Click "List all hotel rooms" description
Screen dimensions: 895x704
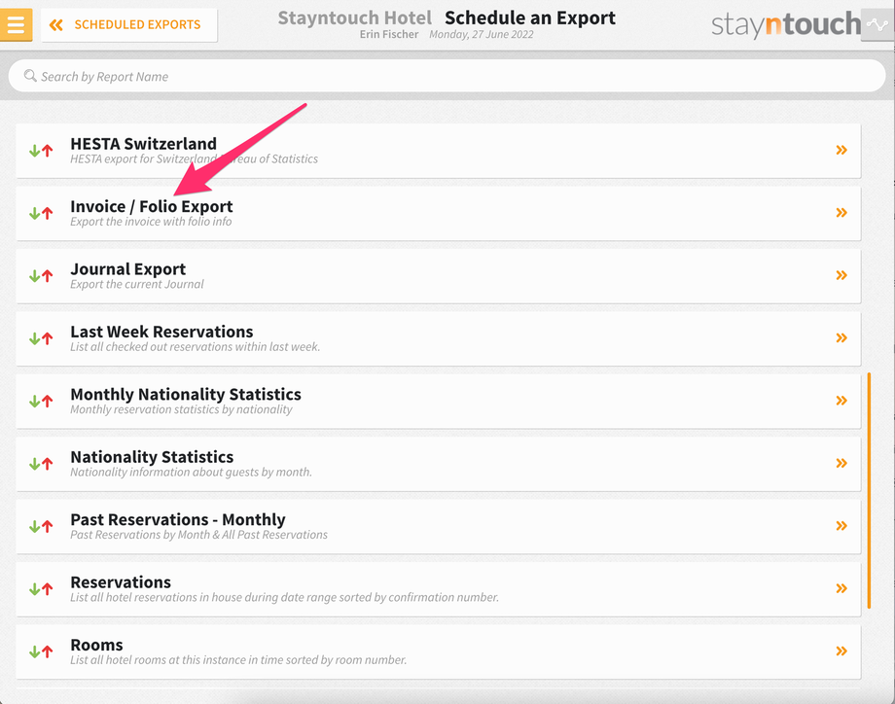238,660
